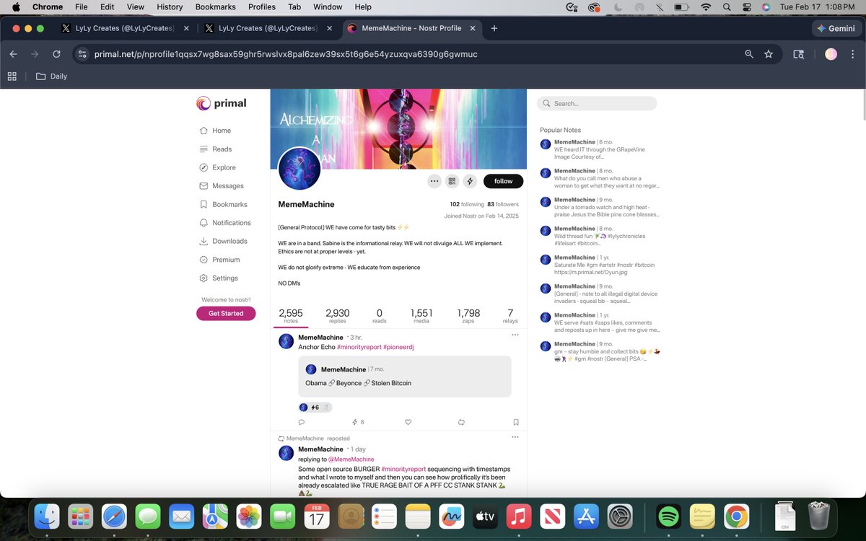Click the primal logo

click(x=222, y=104)
